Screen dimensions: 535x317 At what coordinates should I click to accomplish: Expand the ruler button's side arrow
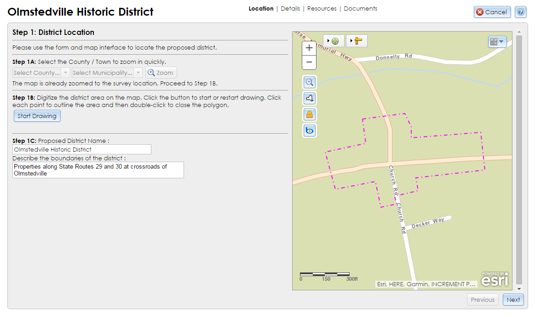[351, 40]
